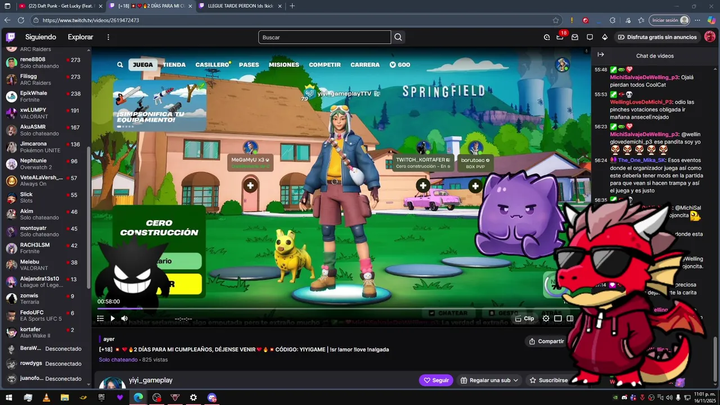Click The_One_Mika_SK username in chat
Screen dimensions: 720x405
(x=642, y=160)
